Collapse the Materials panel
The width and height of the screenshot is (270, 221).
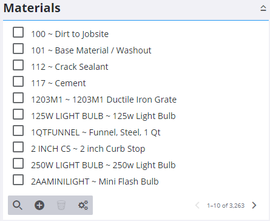pos(263,8)
